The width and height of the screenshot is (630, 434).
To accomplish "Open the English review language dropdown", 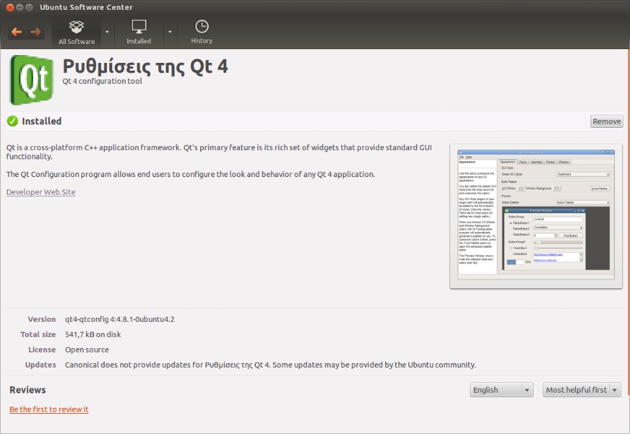I will [x=501, y=390].
